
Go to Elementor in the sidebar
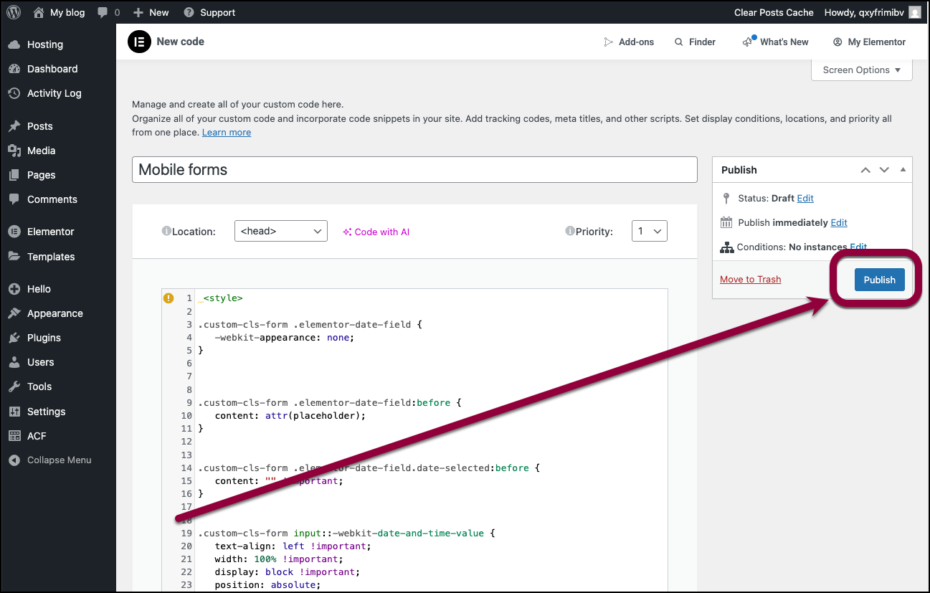tap(50, 232)
